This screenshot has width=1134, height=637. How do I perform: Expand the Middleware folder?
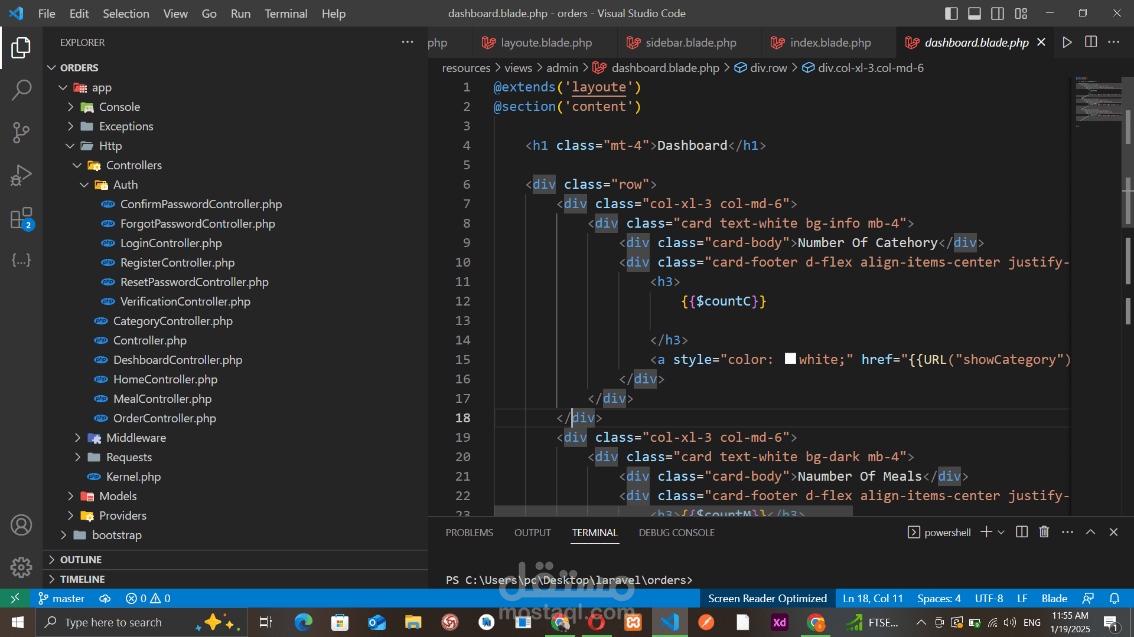point(136,438)
